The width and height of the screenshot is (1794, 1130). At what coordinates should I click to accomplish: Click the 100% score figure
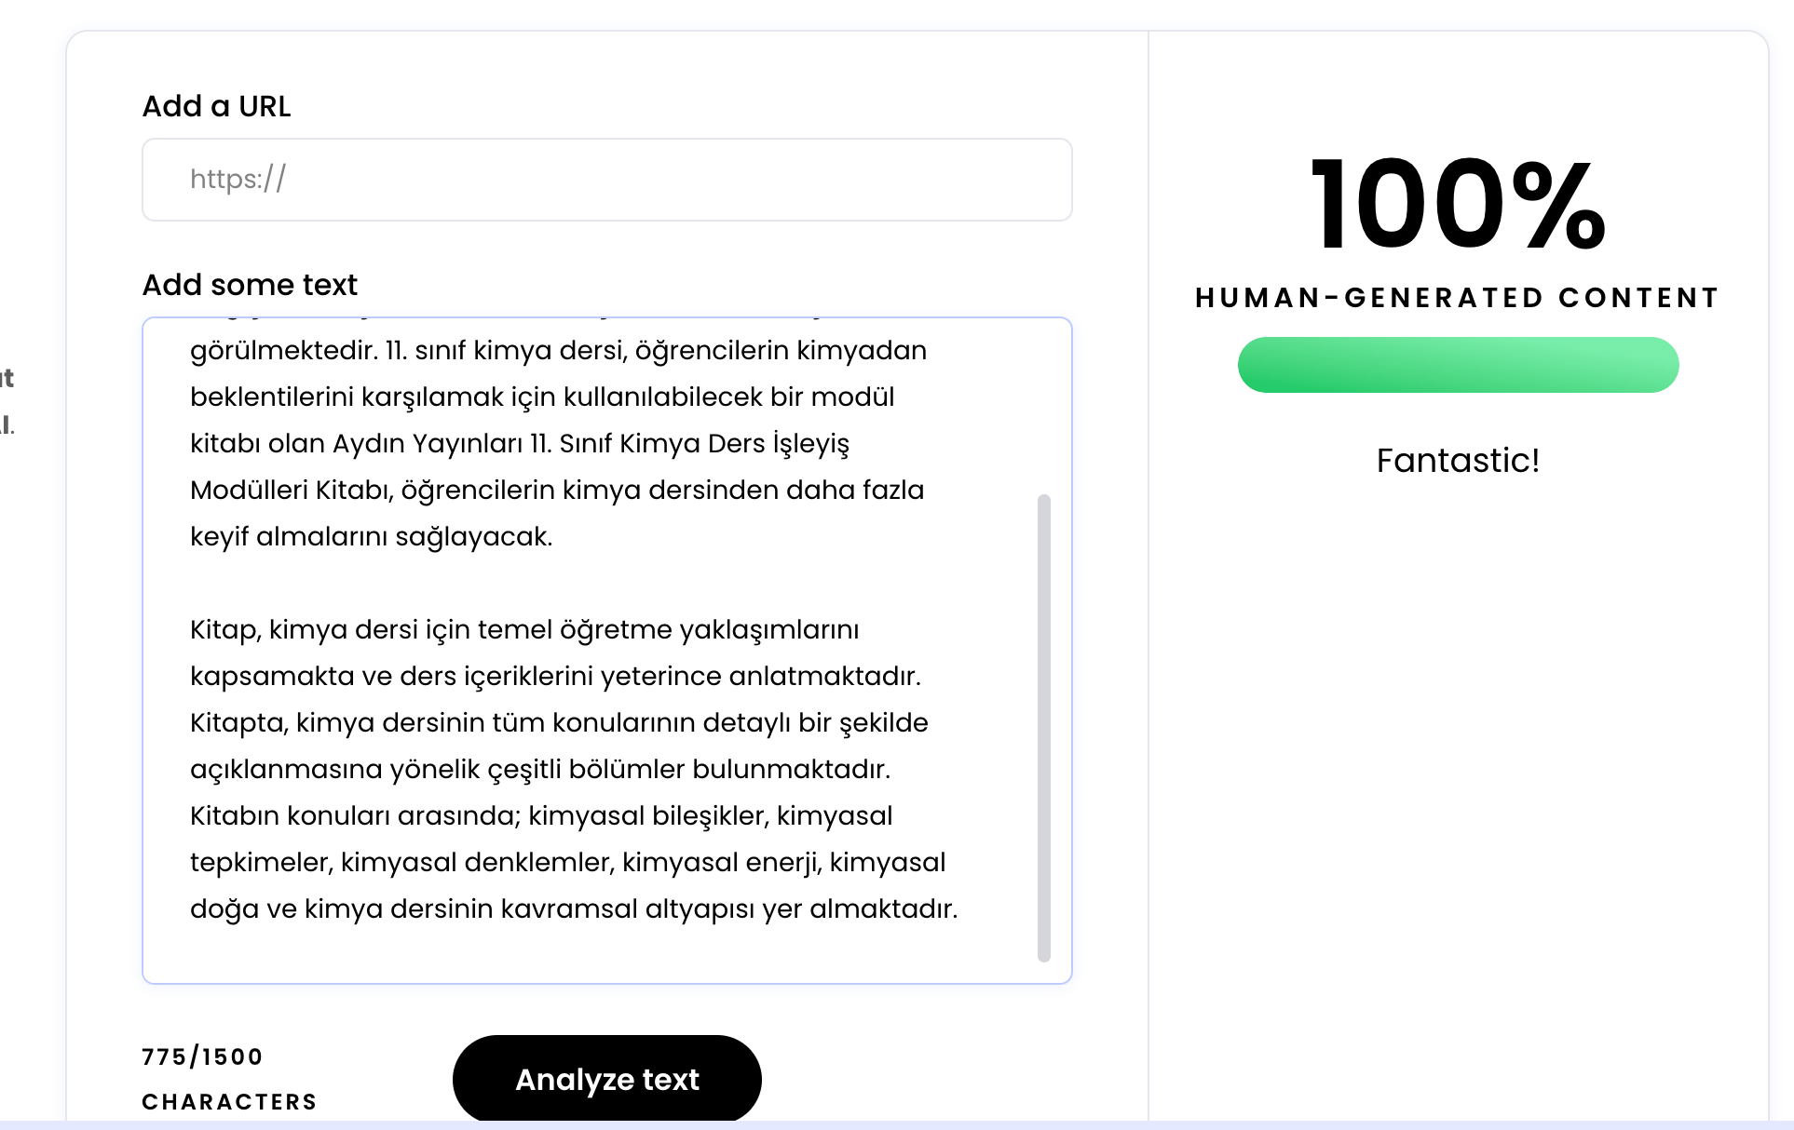(1458, 205)
